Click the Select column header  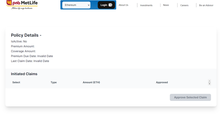(x=16, y=82)
